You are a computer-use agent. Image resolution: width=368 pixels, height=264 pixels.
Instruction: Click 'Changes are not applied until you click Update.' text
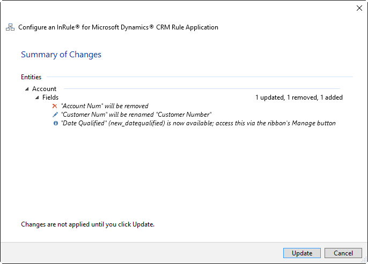(88, 224)
